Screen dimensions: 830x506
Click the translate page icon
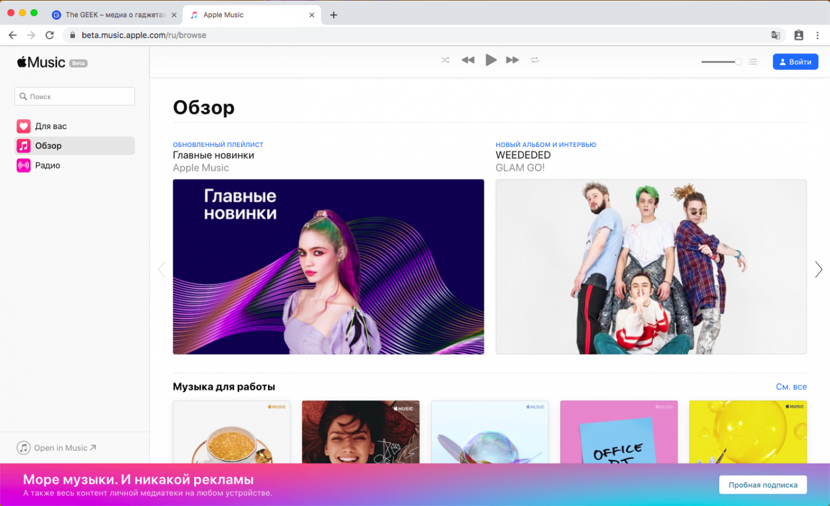coord(776,35)
